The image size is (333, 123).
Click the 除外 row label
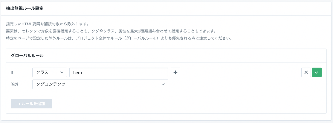[15, 84]
